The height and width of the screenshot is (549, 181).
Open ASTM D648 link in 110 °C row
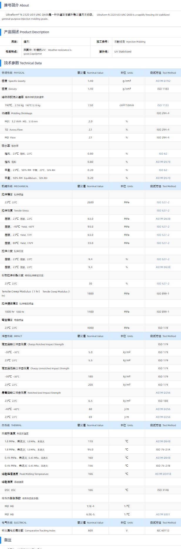163,441
